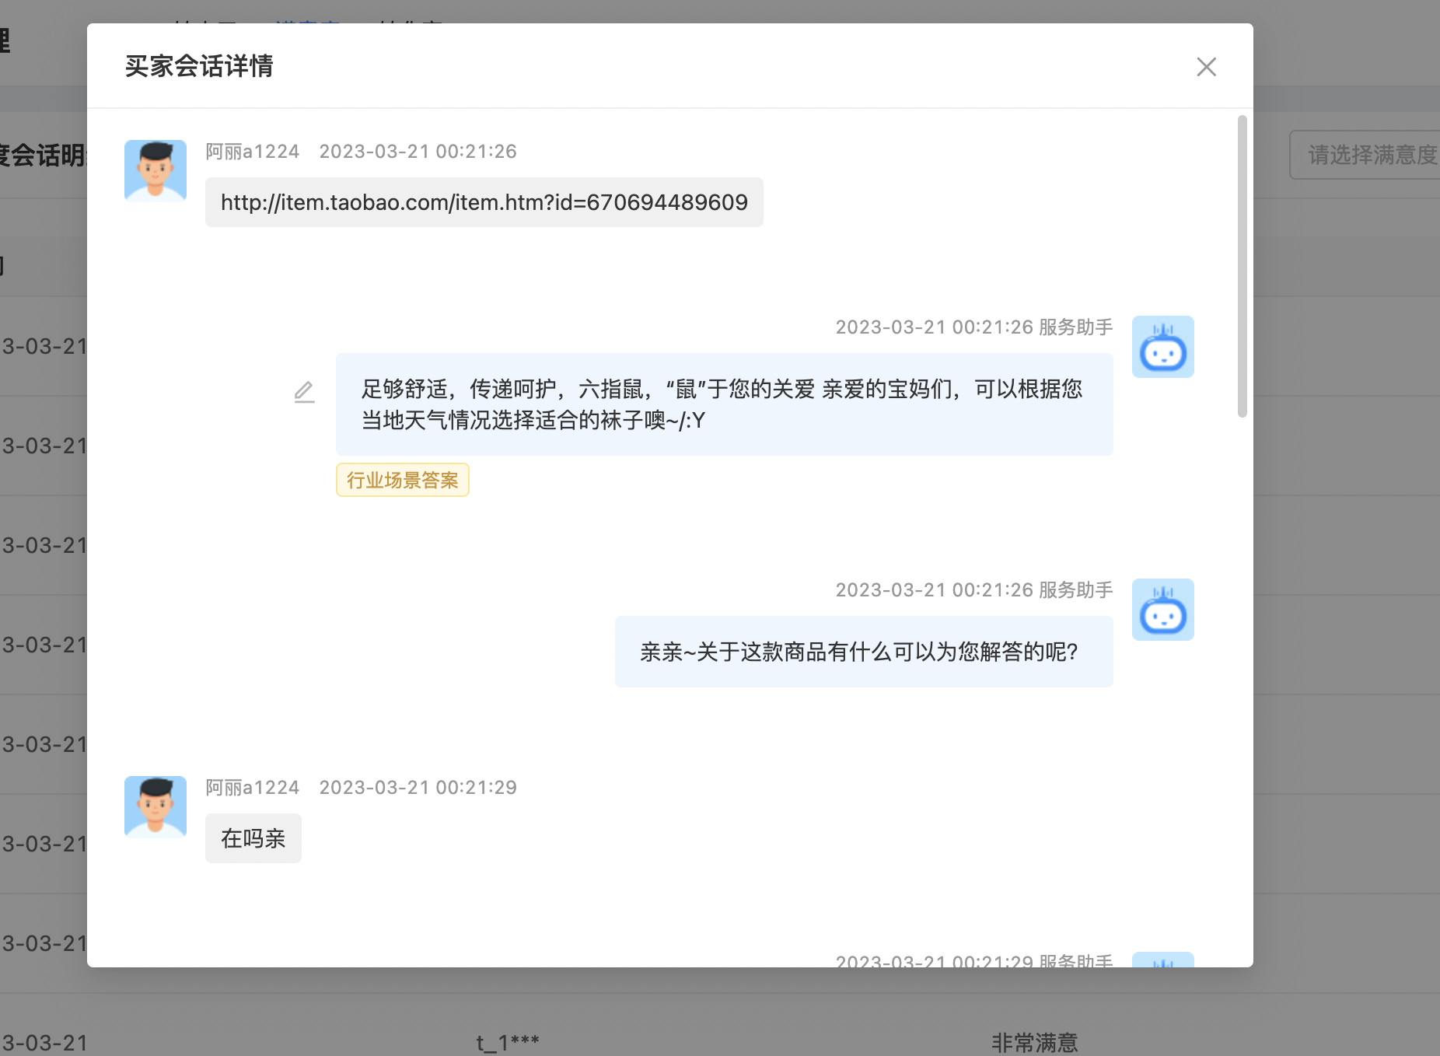Open the taobao item link message
The image size is (1440, 1056).
pos(484,202)
